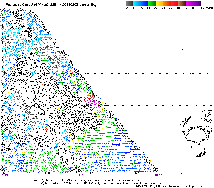Viewport: 214px width, 188px height.
Task: Click legend tick label '40'
Action: (186, 8)
